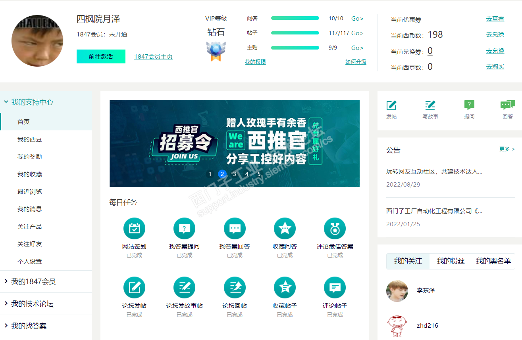This screenshot has width=522, height=340.
Task: Click the username zhd216
Action: click(x=428, y=326)
